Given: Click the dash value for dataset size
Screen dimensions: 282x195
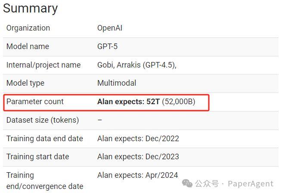Looking at the screenshot, I should pos(100,120).
